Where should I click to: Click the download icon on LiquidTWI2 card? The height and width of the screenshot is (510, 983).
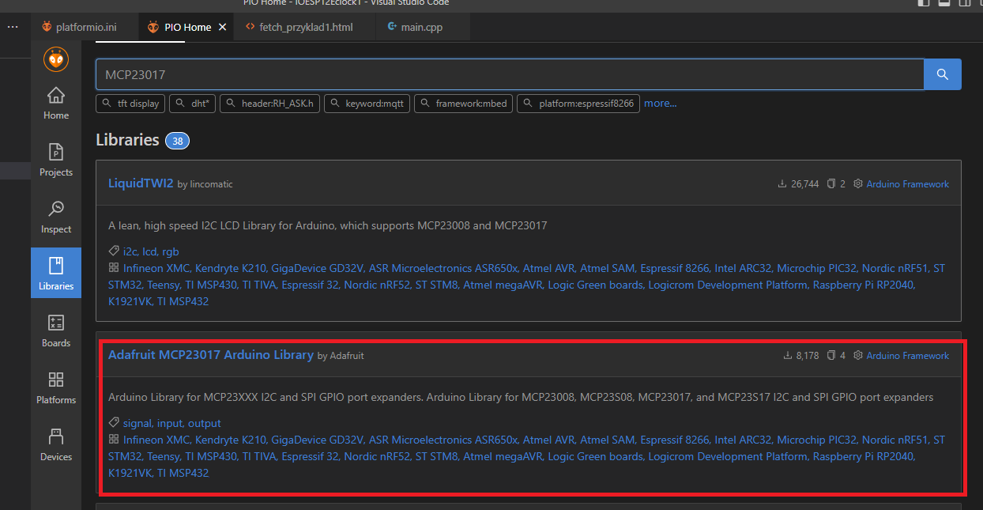click(782, 184)
